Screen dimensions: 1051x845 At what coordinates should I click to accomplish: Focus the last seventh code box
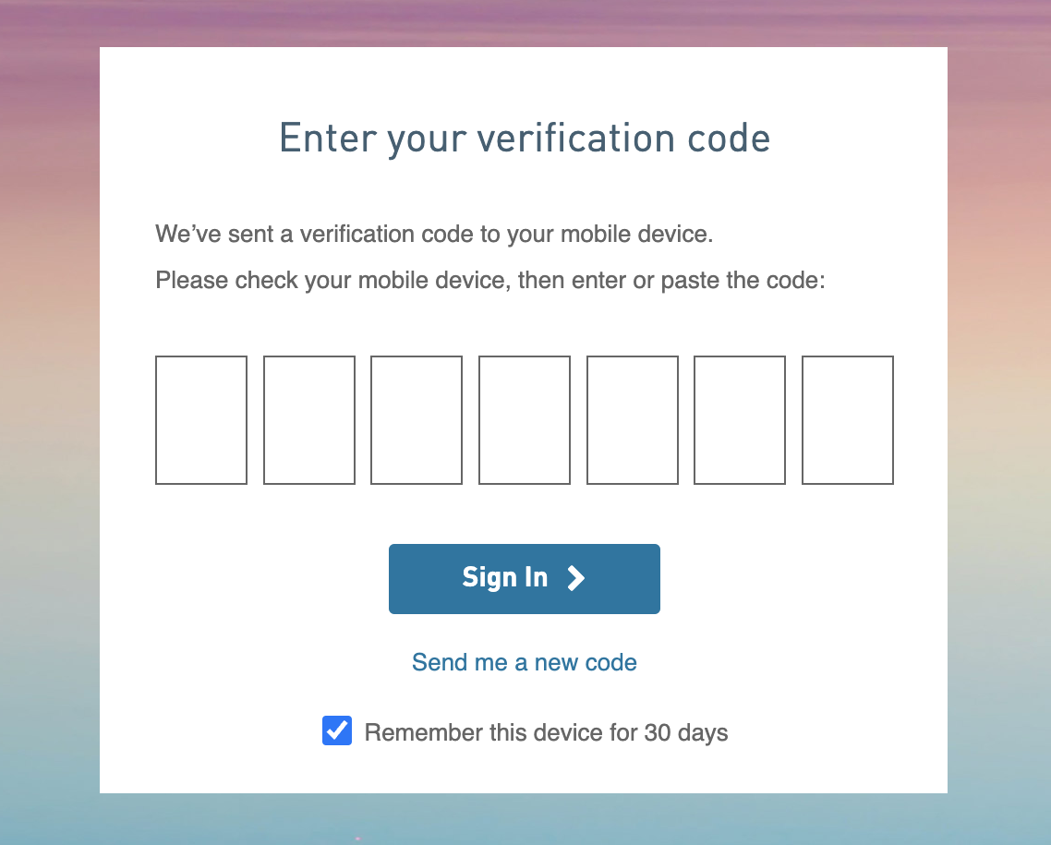coord(847,420)
